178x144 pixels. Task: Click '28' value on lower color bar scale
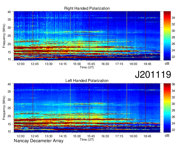(x=173, y=110)
